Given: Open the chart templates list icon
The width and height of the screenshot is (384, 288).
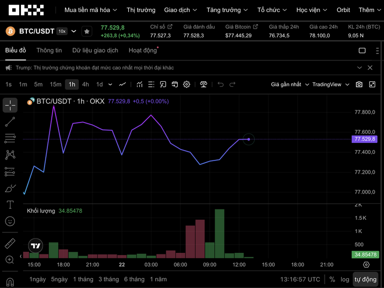Looking at the screenshot, I should 151,85.
